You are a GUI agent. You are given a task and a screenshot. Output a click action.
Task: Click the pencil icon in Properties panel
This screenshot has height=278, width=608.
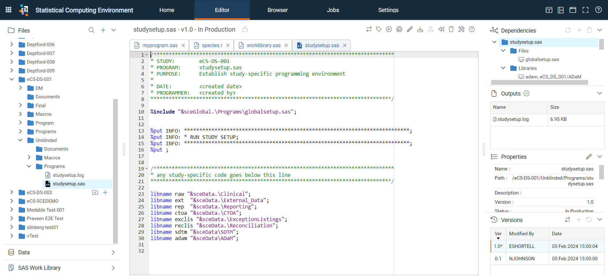click(x=589, y=157)
